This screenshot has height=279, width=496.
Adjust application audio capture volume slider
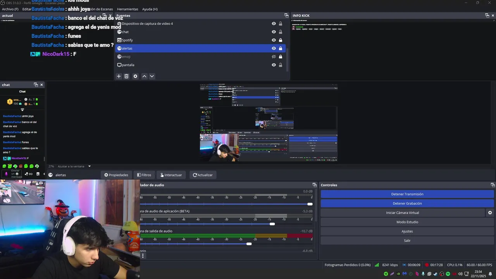pos(272,224)
